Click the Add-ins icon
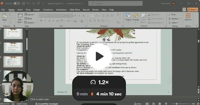This screenshot has width=200, height=105. (x=188, y=16)
